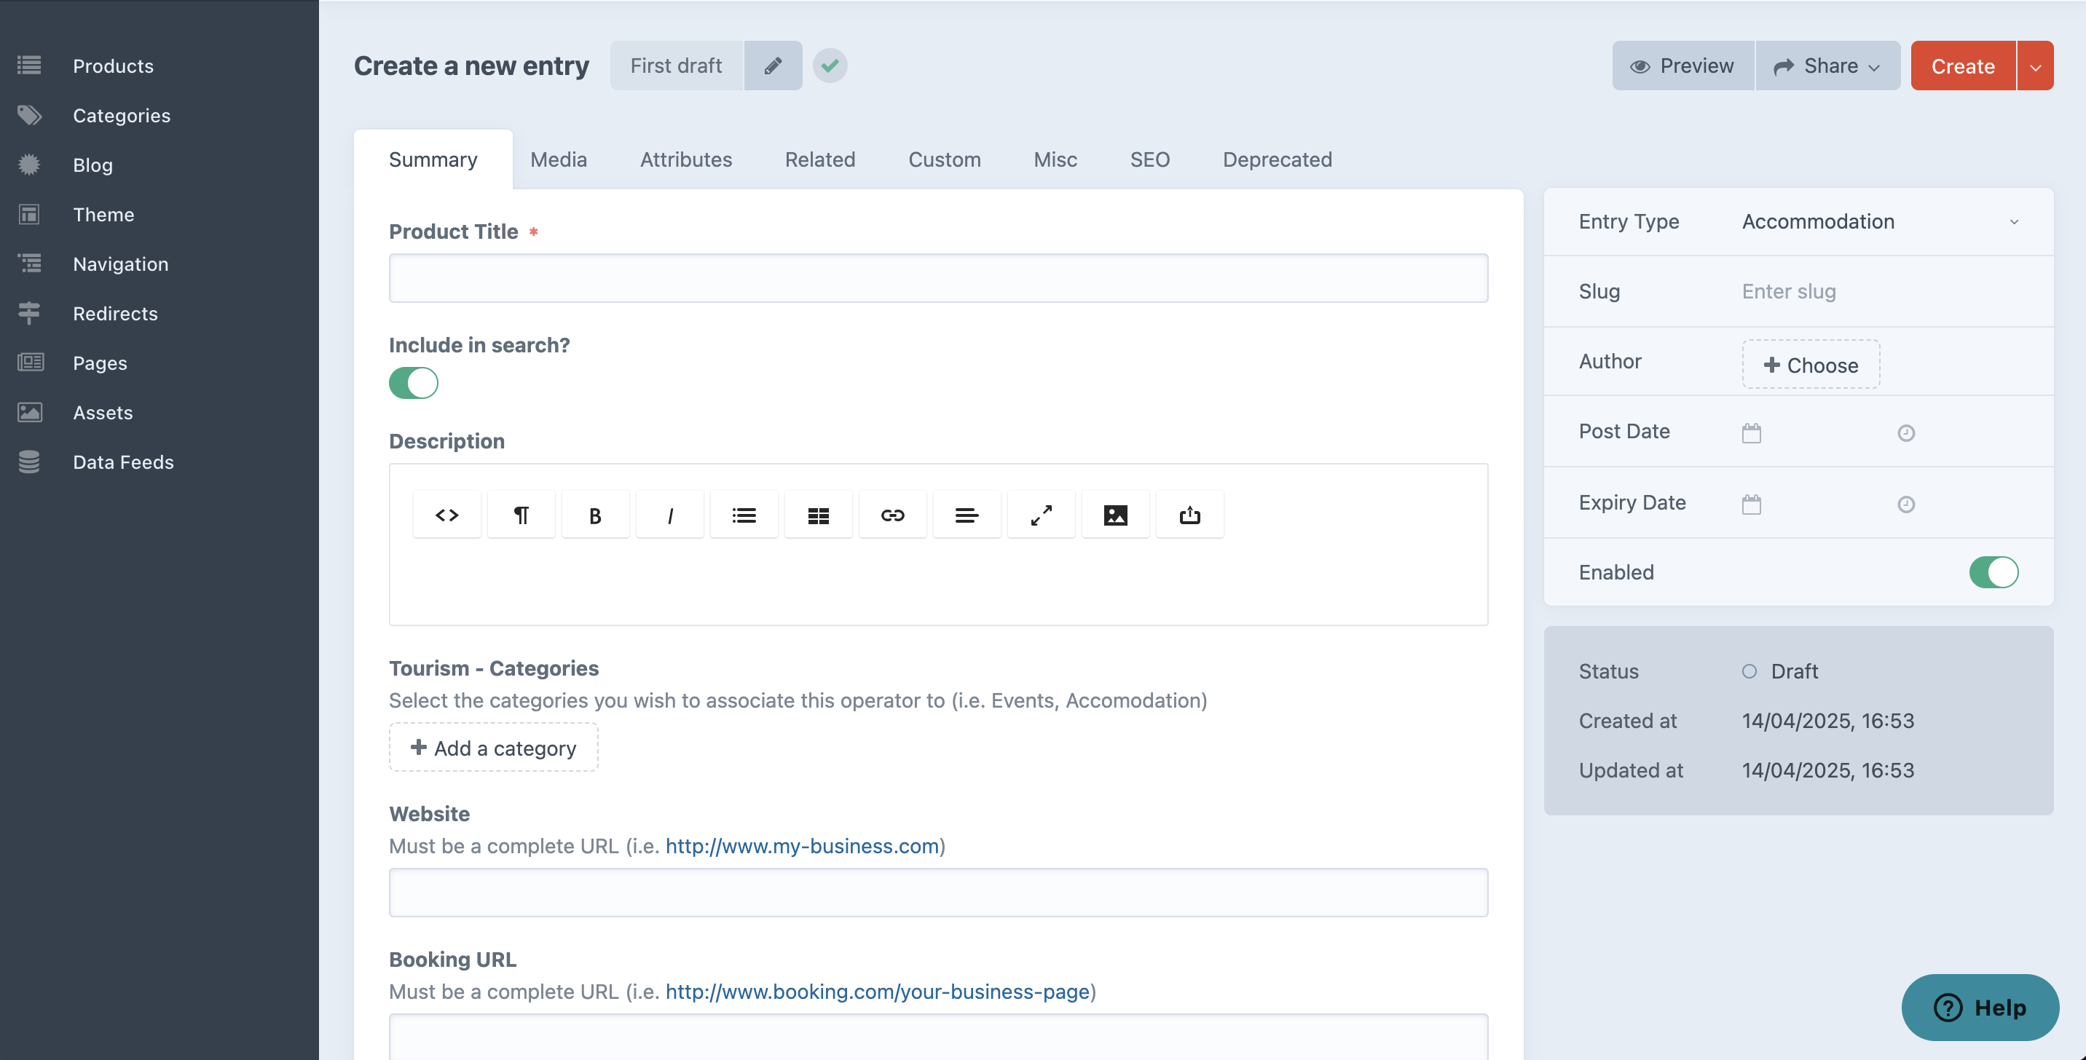Open text alignment options in editor
This screenshot has height=1060, width=2086.
[x=967, y=515]
